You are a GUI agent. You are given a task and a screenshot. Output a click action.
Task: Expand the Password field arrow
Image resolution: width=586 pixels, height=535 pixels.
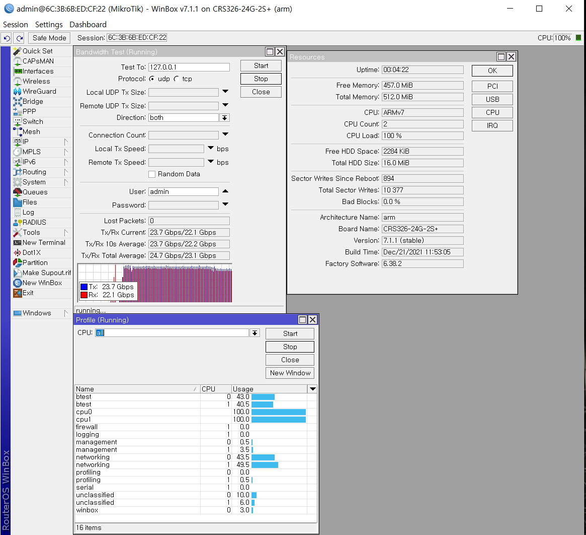225,204
